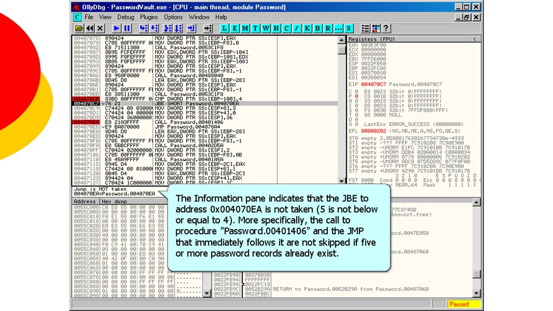The width and height of the screenshot is (553, 311).
Task: Click scroll-up arrow of disassembly pane
Action: [x=342, y=40]
